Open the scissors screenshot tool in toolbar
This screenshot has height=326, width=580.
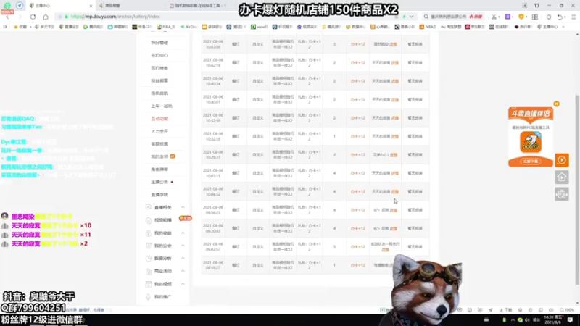494,17
